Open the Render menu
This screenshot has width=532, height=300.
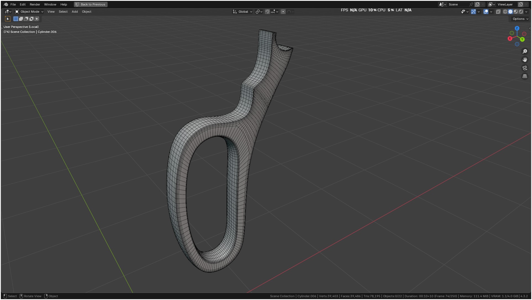click(35, 4)
